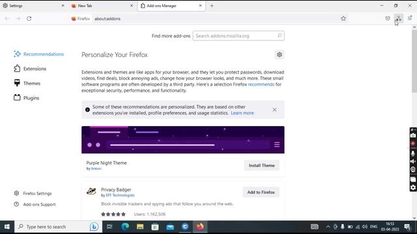Show hidden system tray icons

tap(328, 227)
